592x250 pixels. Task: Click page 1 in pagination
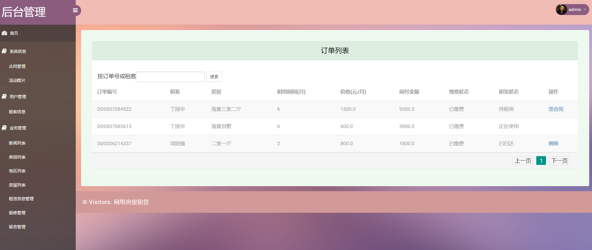541,161
